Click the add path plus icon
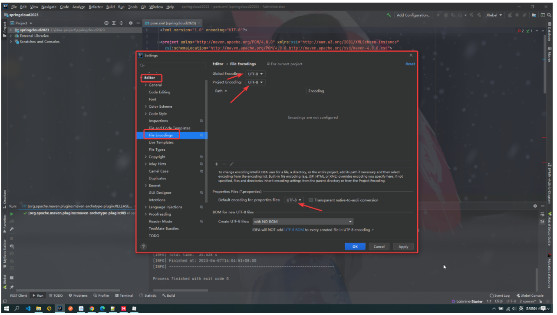 pos(217,164)
